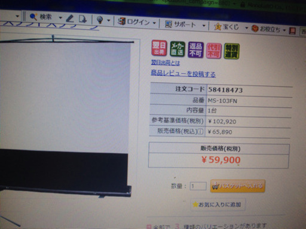This screenshot has height=229, width=306.
Task: Expand the サポート dropdown arrow
Action: tap(204, 26)
